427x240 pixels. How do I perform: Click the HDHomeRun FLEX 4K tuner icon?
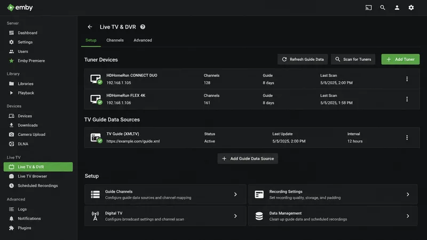click(96, 99)
